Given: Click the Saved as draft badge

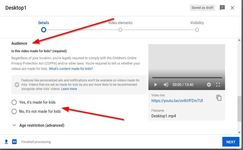Looking at the screenshot, I should (202, 8).
